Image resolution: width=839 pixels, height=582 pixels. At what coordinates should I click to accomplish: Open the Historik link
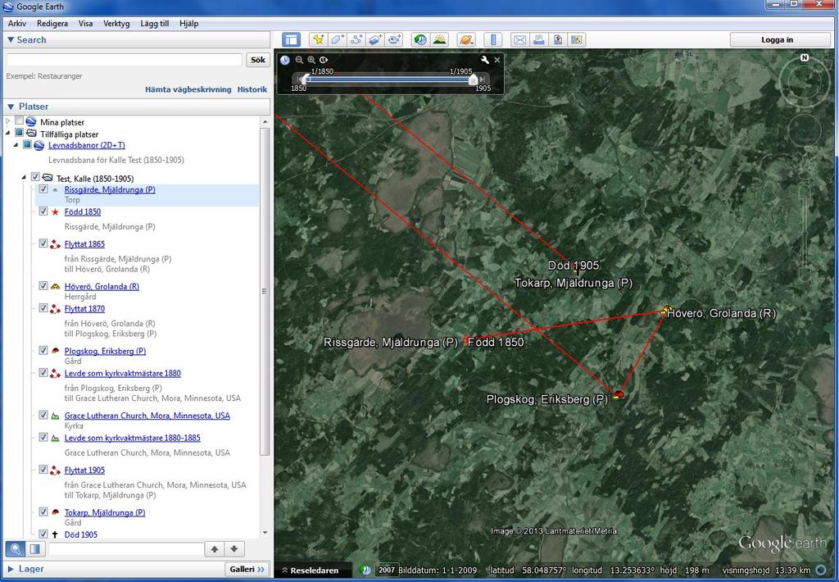tap(252, 89)
